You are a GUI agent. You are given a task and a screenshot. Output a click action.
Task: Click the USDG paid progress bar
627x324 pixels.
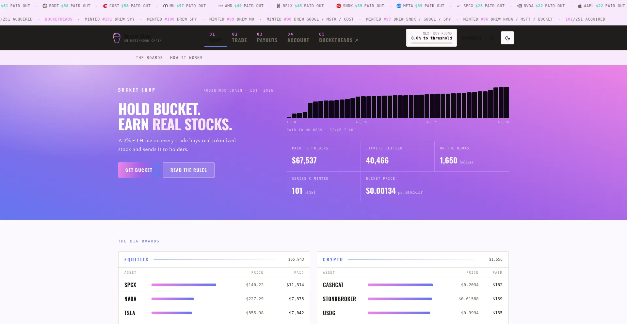point(399,313)
